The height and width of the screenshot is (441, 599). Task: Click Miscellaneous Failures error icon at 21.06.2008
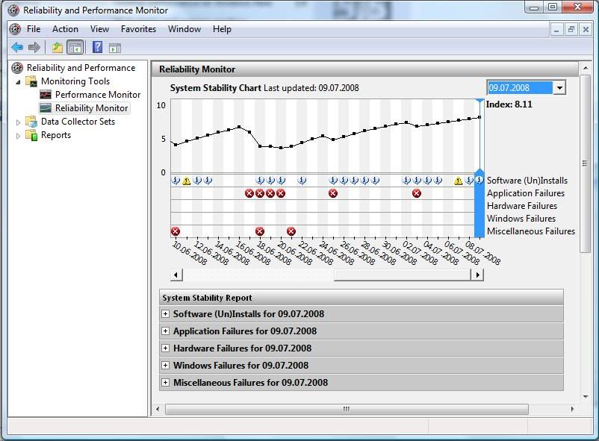pyautogui.click(x=291, y=231)
